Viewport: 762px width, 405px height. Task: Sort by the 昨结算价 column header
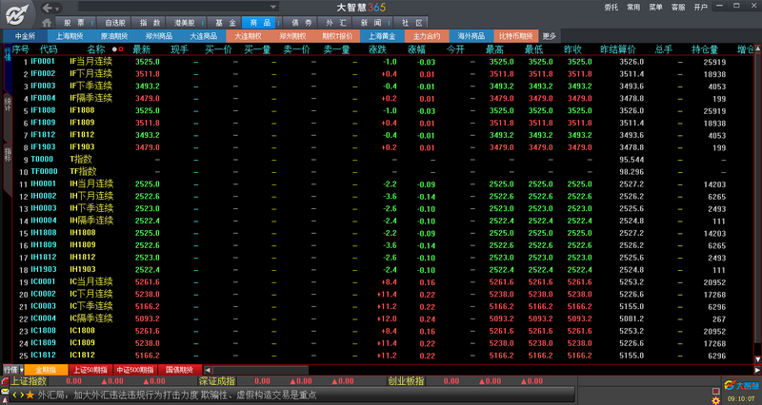618,49
